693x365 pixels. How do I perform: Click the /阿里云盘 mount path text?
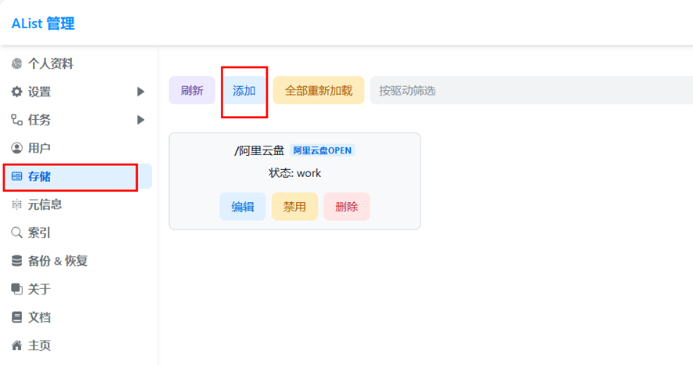[x=259, y=150]
